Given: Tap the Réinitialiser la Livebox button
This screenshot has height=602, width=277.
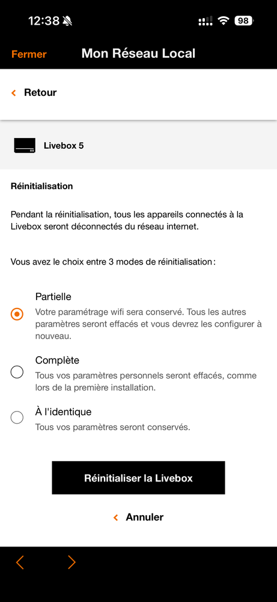Looking at the screenshot, I should click(x=138, y=478).
